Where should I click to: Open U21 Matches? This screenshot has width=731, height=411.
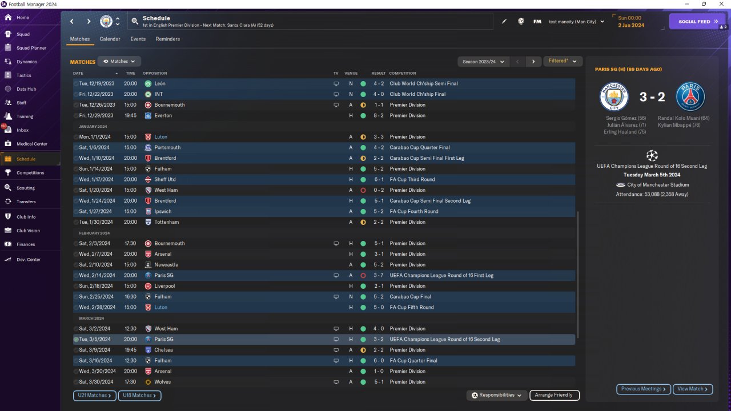coord(94,395)
